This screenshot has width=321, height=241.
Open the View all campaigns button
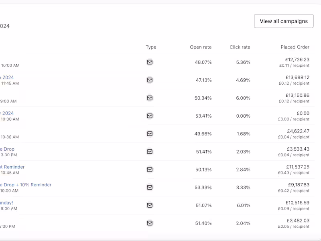(x=284, y=21)
